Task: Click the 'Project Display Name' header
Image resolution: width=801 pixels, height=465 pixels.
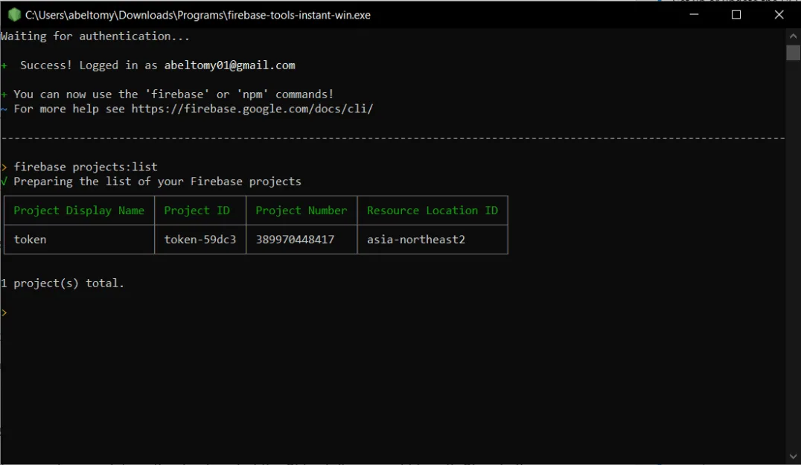Action: (79, 211)
